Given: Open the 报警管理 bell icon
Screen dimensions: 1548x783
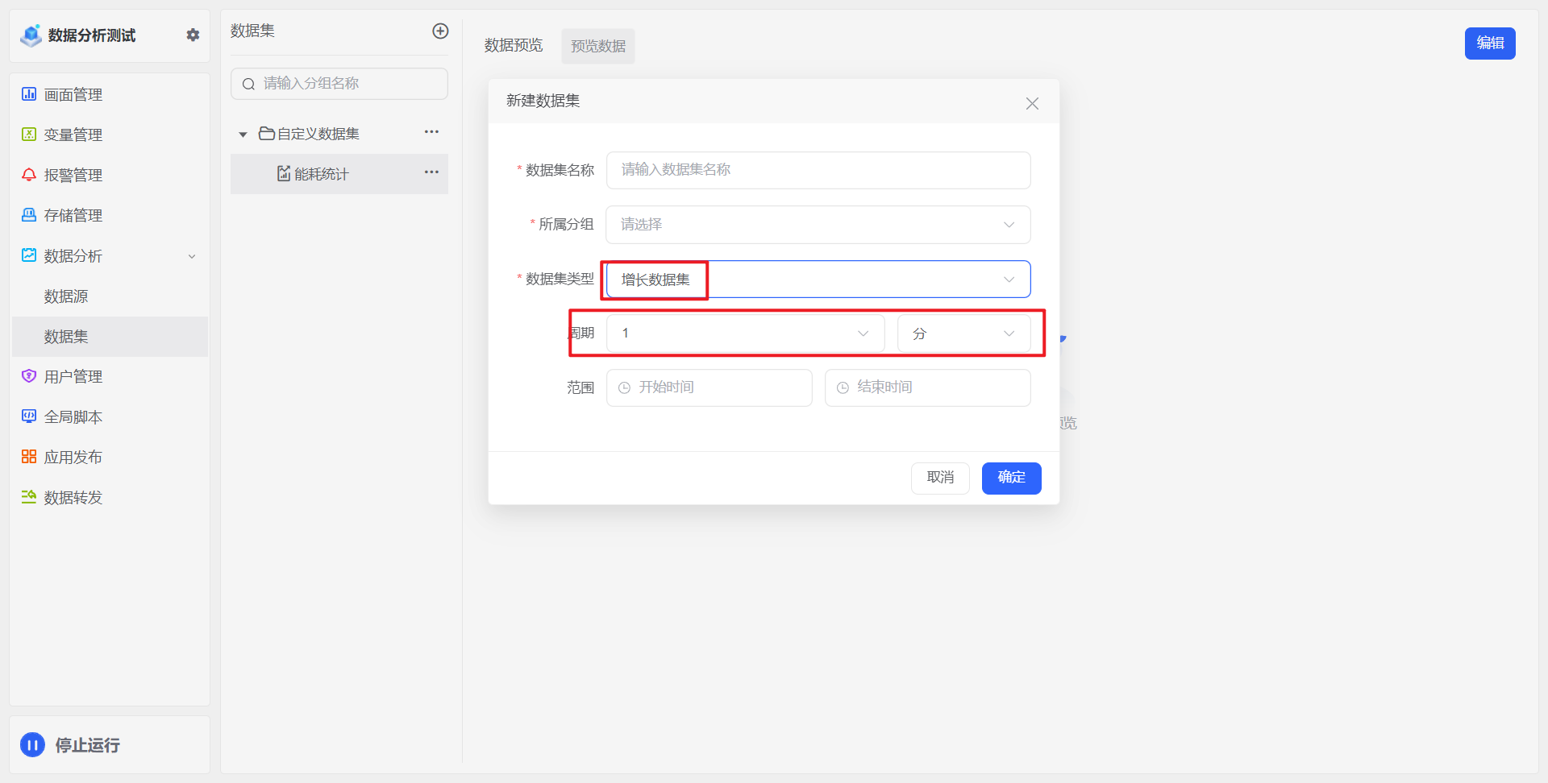Looking at the screenshot, I should coord(29,175).
